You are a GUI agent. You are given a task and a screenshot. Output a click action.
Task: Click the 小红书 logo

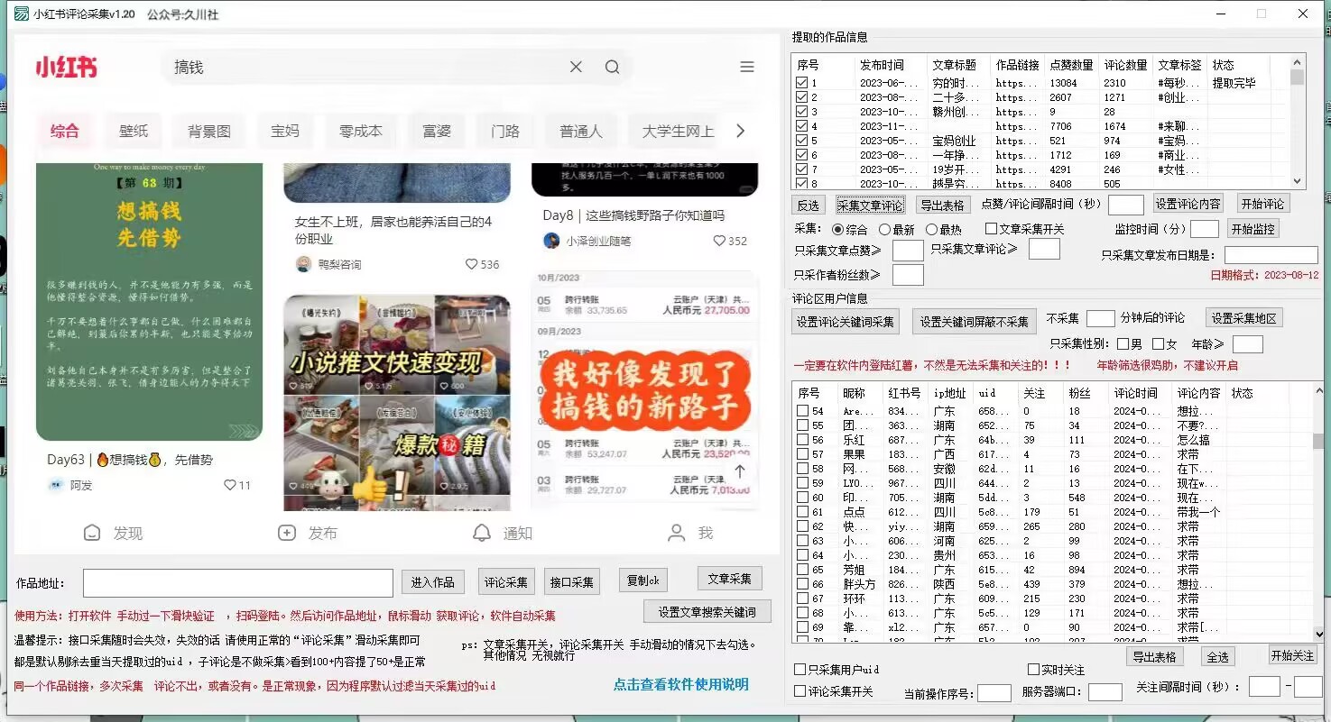[x=66, y=67]
